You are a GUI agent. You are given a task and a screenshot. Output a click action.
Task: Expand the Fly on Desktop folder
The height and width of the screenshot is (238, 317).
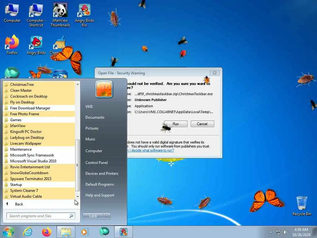pyautogui.click(x=39, y=102)
